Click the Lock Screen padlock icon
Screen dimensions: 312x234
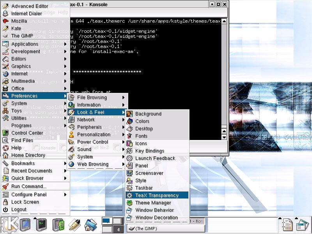coord(5,202)
